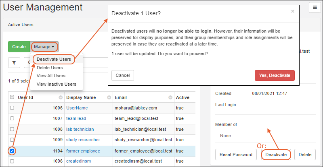Open the hamburger menu icon

pyautogui.click(x=315, y=7)
